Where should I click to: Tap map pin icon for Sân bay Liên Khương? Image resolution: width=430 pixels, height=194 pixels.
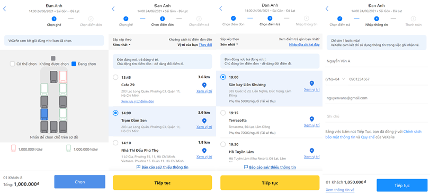(311, 83)
